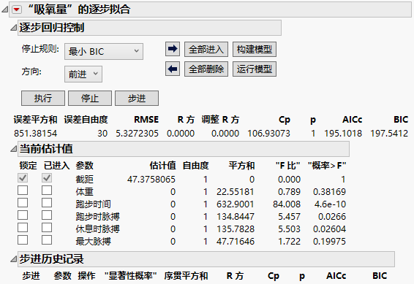414x284 pixels.
Task: Select the 最大脉搏 parameter name
Action: click(93, 242)
